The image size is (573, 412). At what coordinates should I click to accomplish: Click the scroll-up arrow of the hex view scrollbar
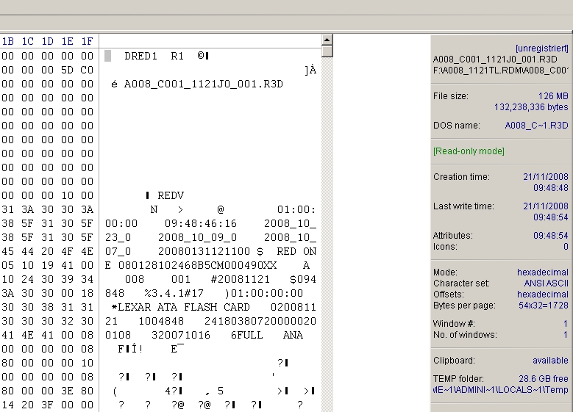(x=327, y=40)
